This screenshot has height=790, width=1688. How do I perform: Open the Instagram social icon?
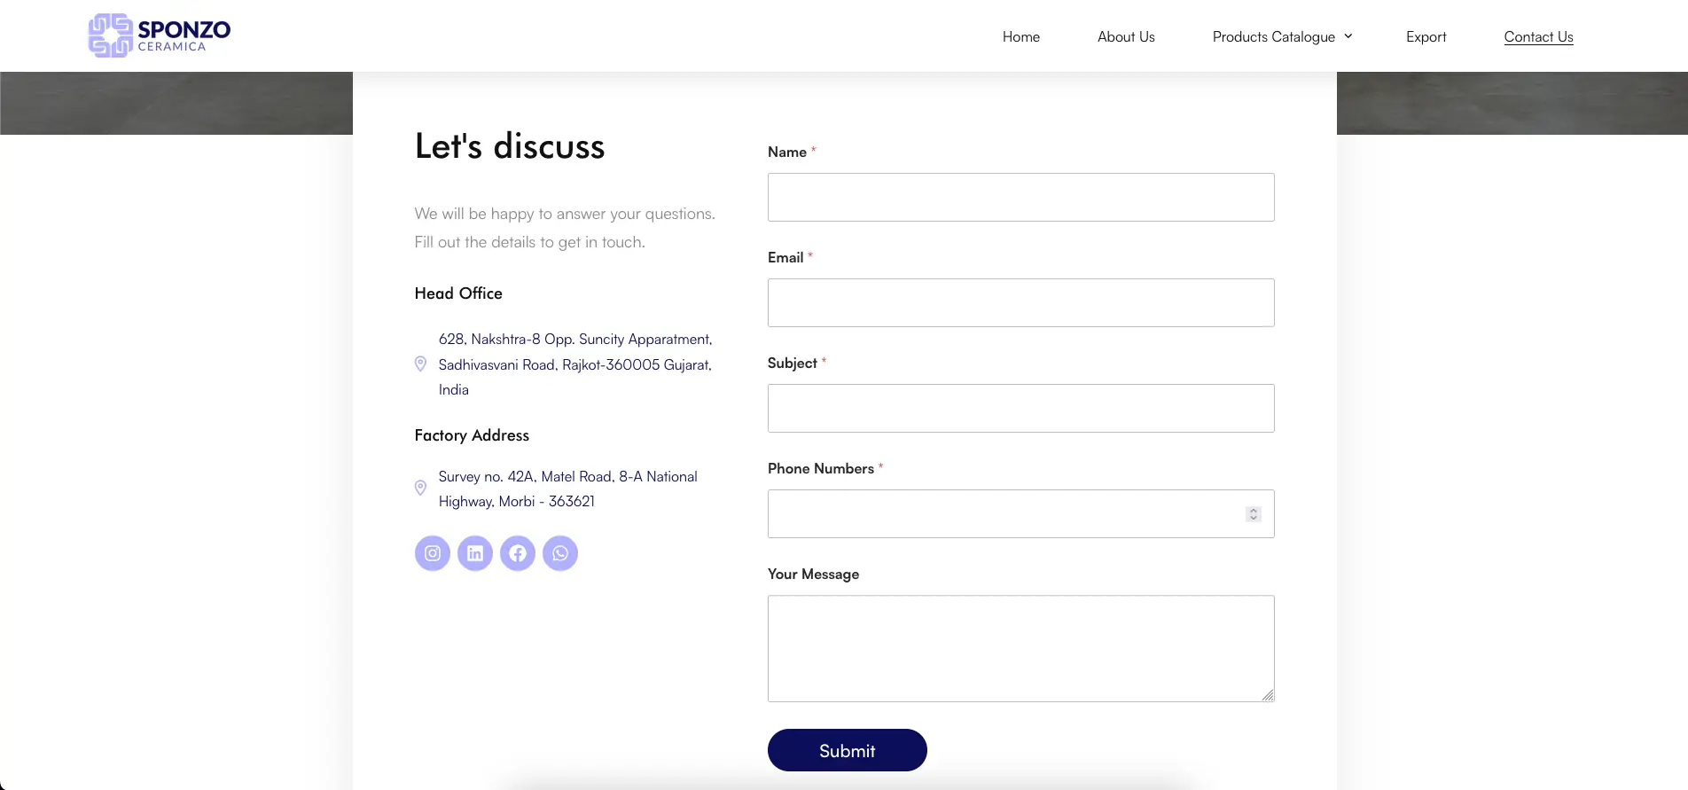pos(433,553)
